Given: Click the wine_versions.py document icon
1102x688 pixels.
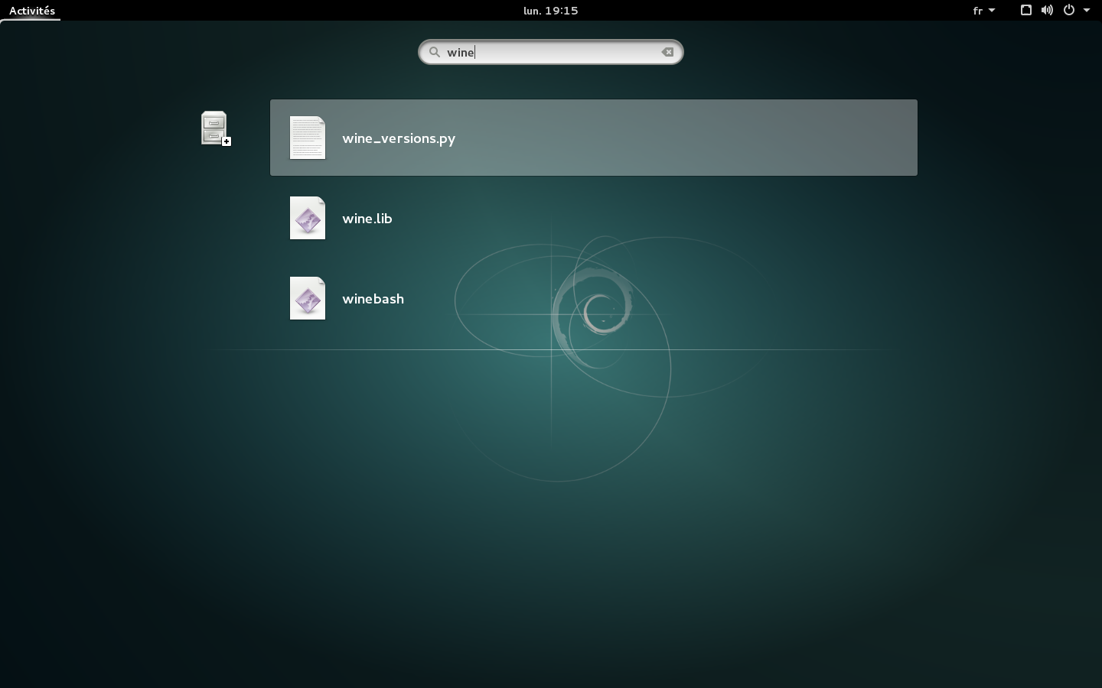Looking at the screenshot, I should 308,138.
